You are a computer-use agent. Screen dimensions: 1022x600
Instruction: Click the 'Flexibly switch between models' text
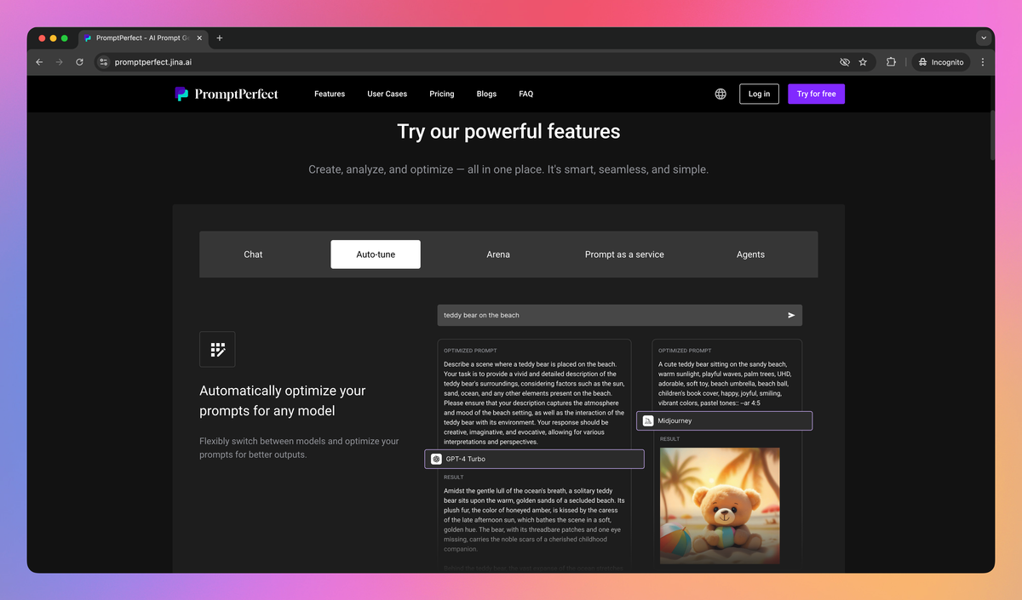(x=299, y=448)
